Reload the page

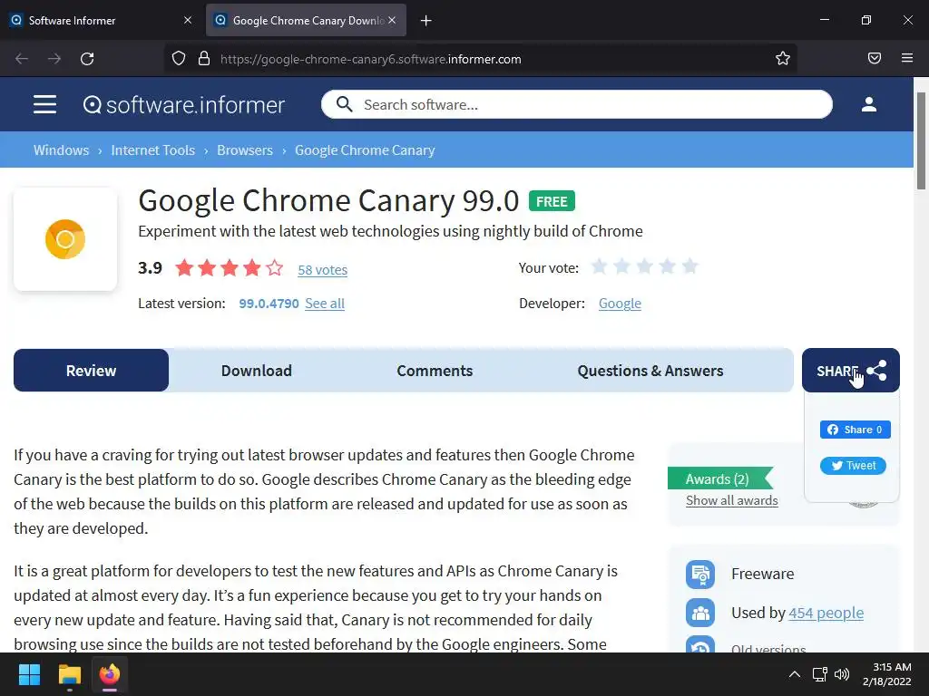[87, 59]
